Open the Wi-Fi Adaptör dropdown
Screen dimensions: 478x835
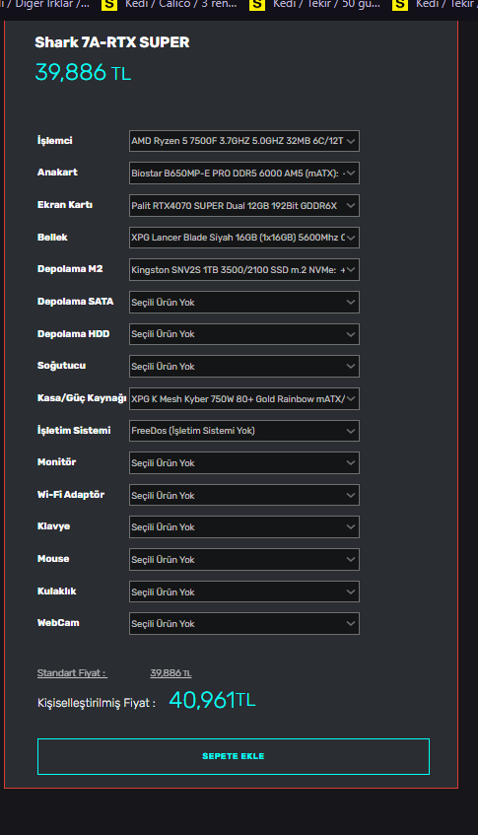[243, 495]
